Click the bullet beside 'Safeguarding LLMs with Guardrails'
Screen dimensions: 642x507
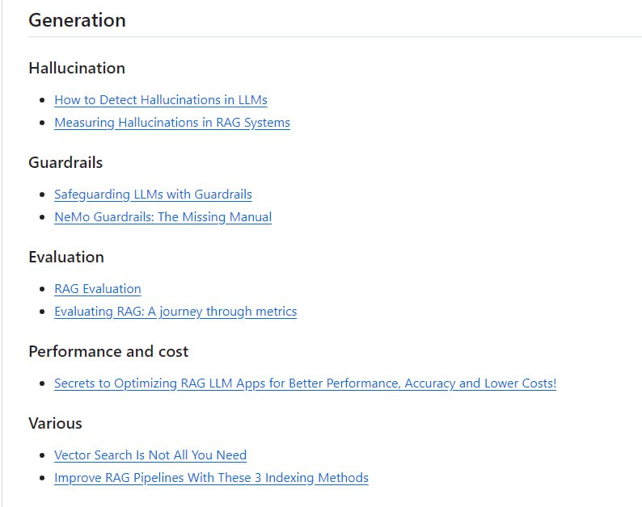[42, 195]
